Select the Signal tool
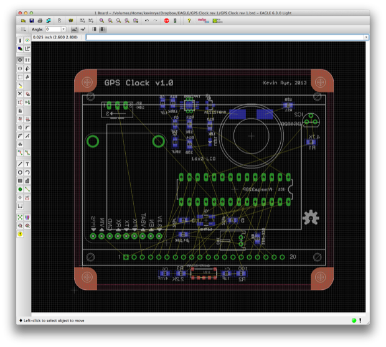This screenshot has height=347, width=386. [27, 190]
